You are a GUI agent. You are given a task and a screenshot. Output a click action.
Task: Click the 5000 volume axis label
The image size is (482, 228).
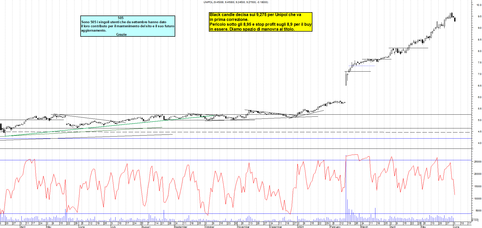478,211
